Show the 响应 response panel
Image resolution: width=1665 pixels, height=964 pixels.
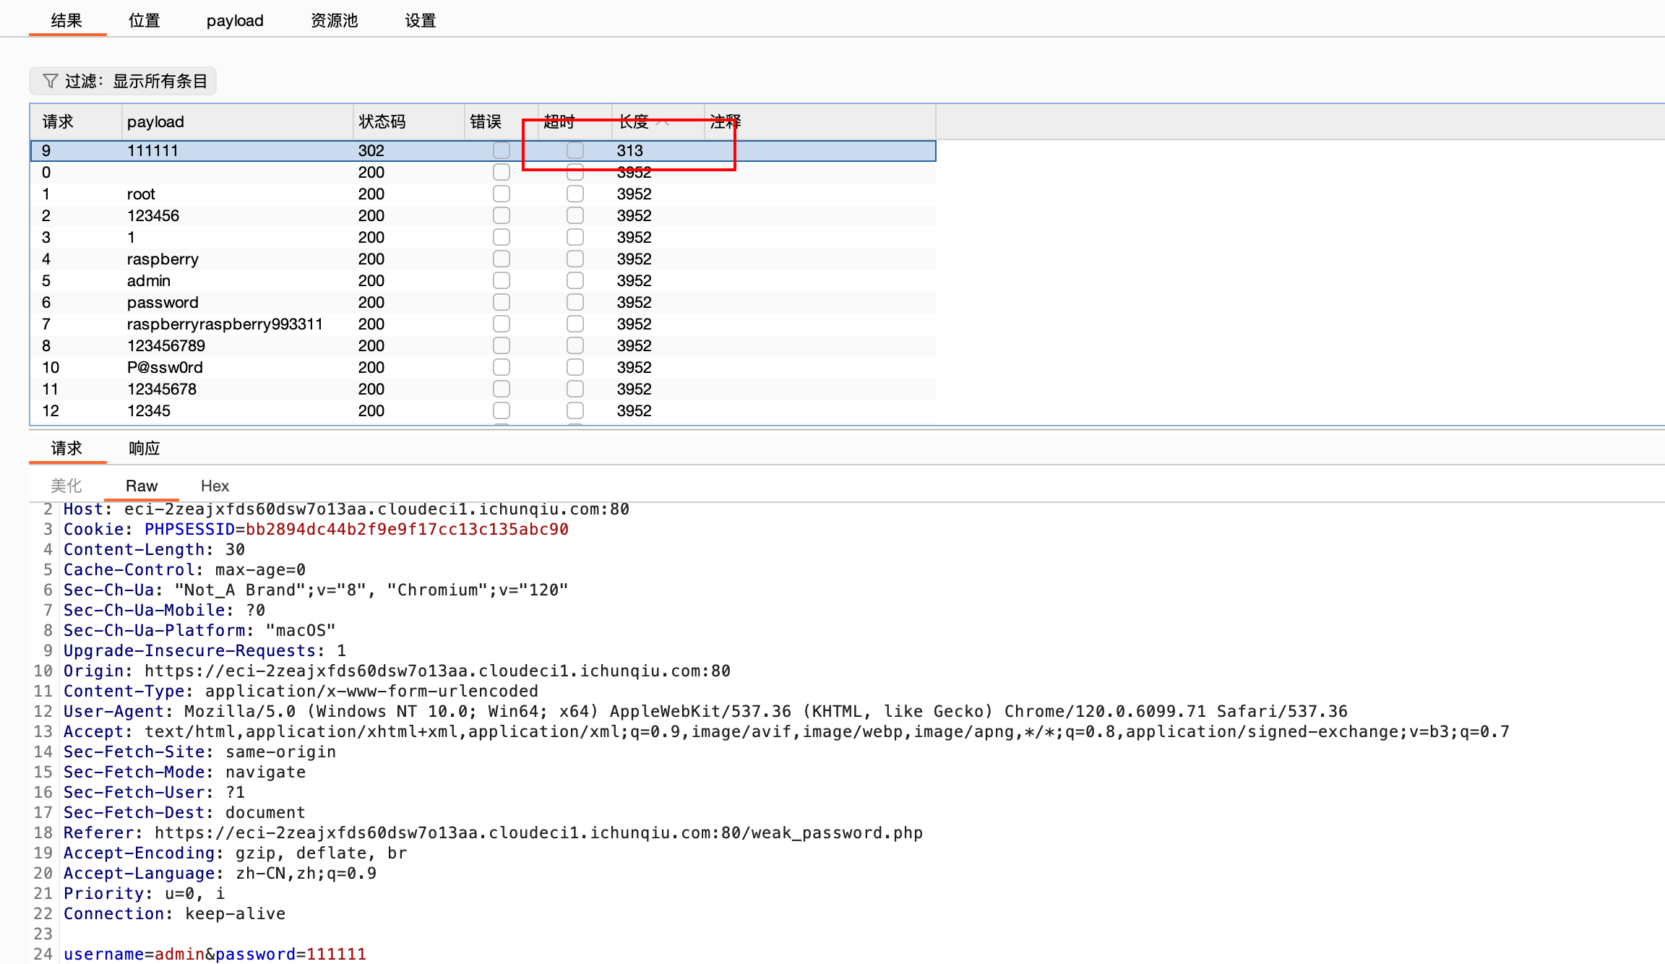pos(144,448)
